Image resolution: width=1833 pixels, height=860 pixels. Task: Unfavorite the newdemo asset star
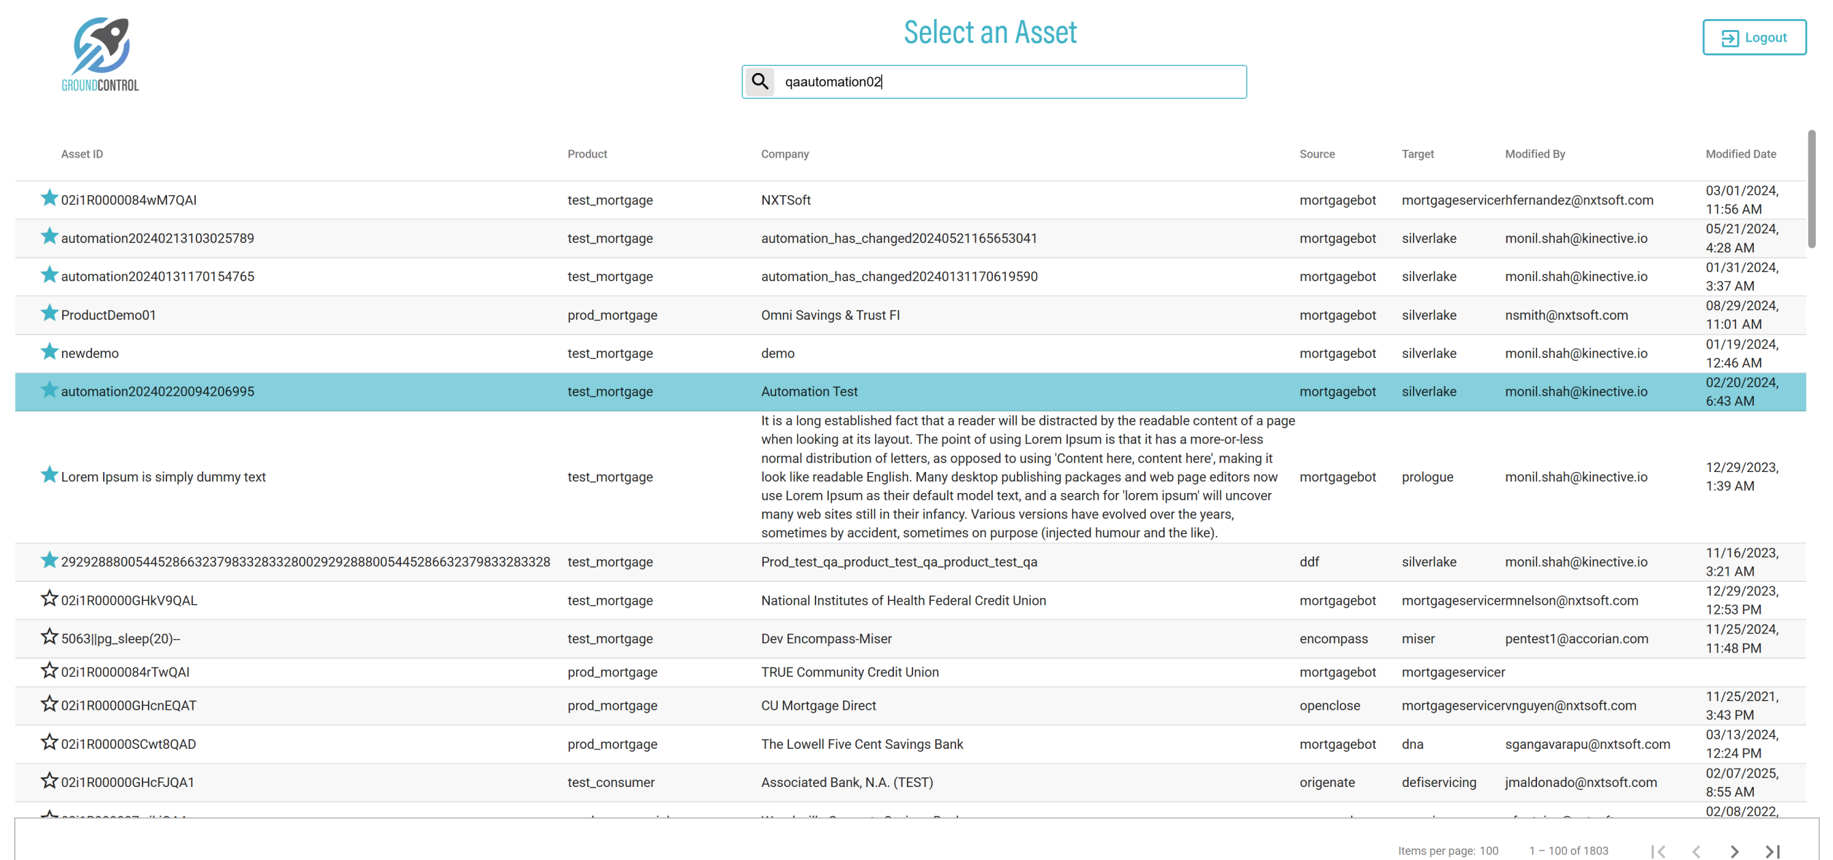49,352
